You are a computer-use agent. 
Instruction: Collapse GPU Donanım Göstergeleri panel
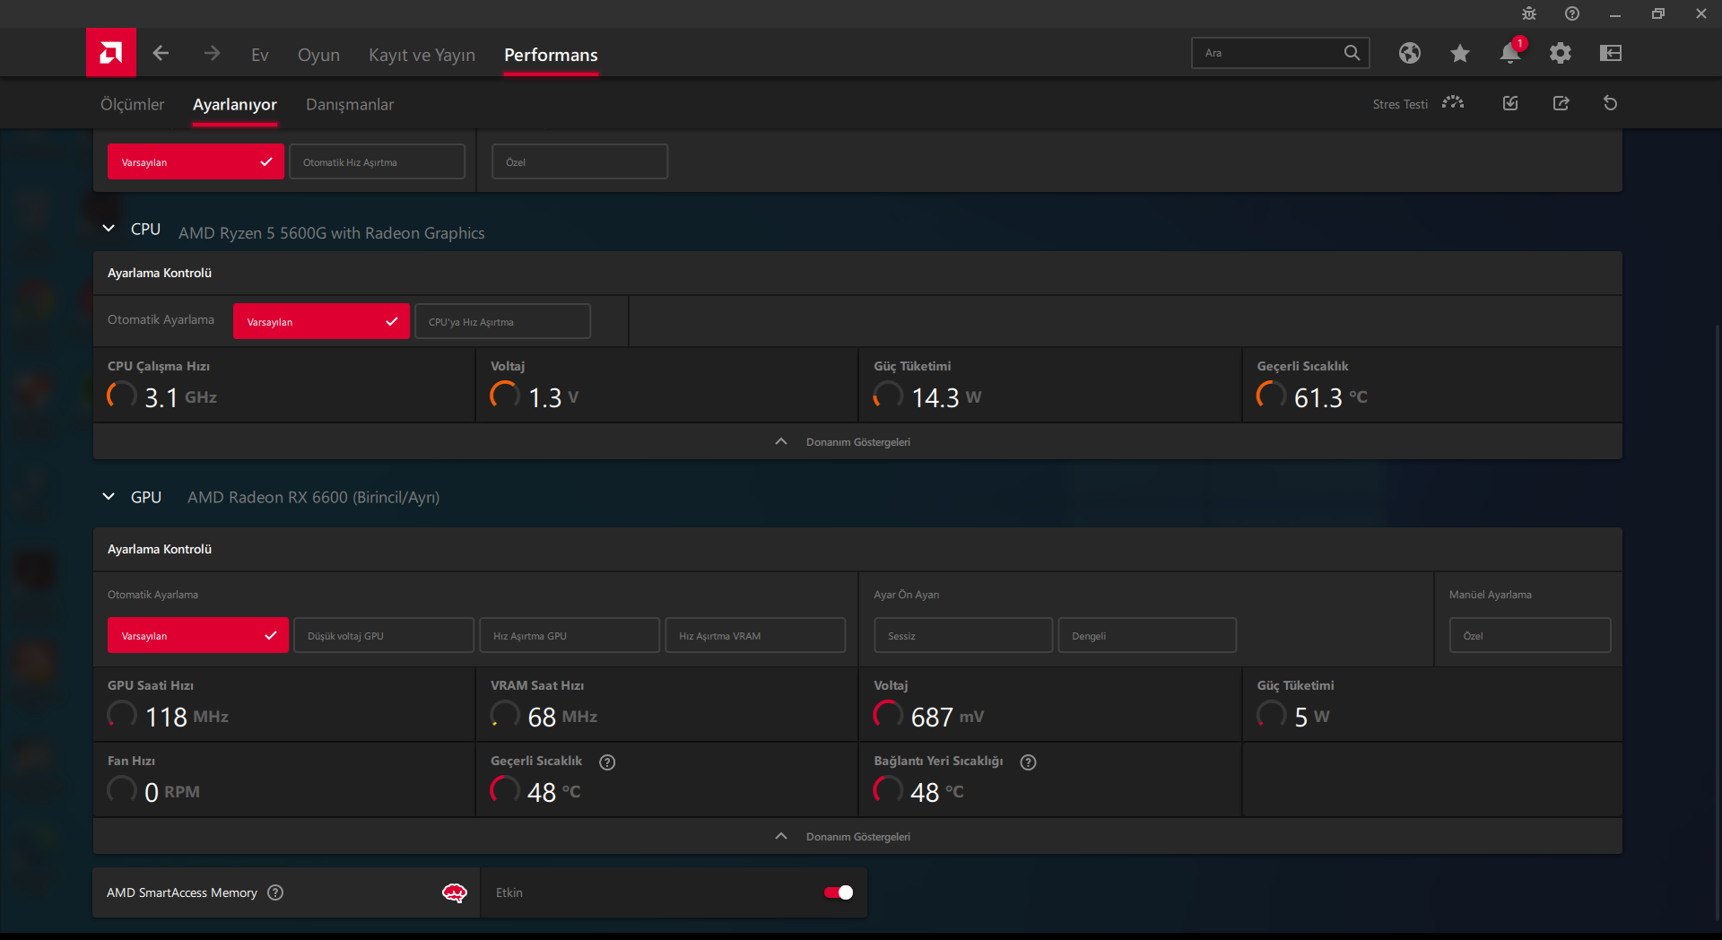(x=857, y=836)
